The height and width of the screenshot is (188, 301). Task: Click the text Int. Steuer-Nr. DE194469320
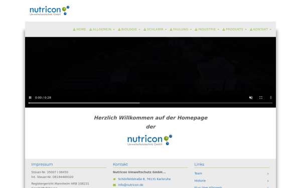coord(52,177)
